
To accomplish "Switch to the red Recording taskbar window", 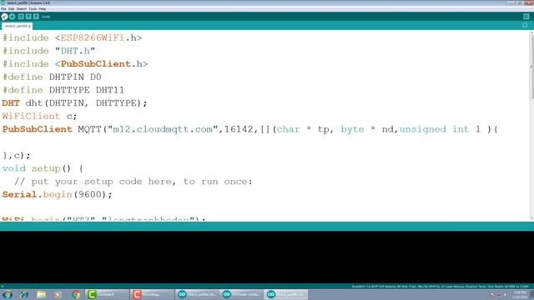I will 152,294.
